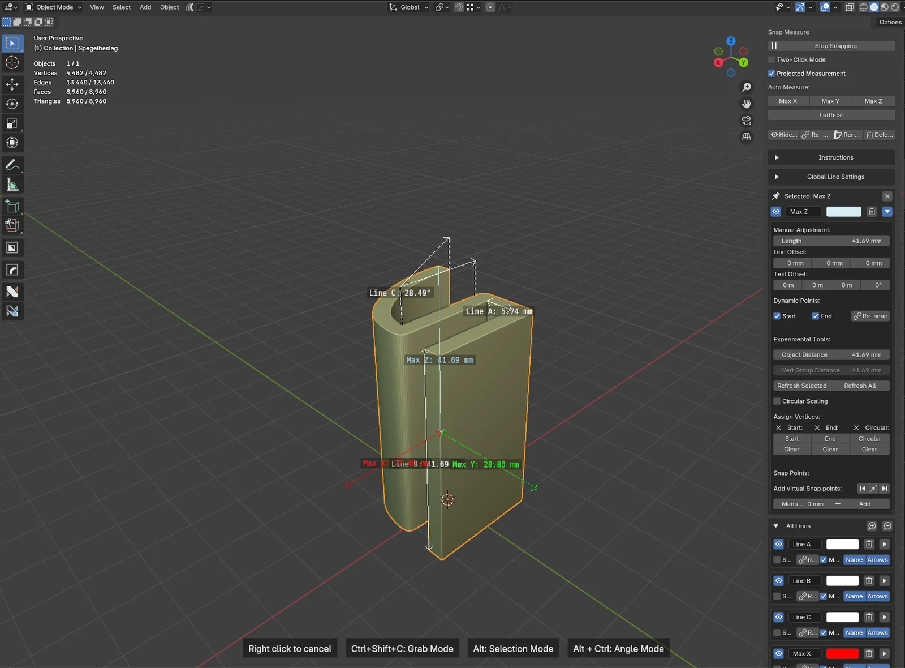
Task: Enable the Two-Click Mode checkbox
Action: [772, 60]
